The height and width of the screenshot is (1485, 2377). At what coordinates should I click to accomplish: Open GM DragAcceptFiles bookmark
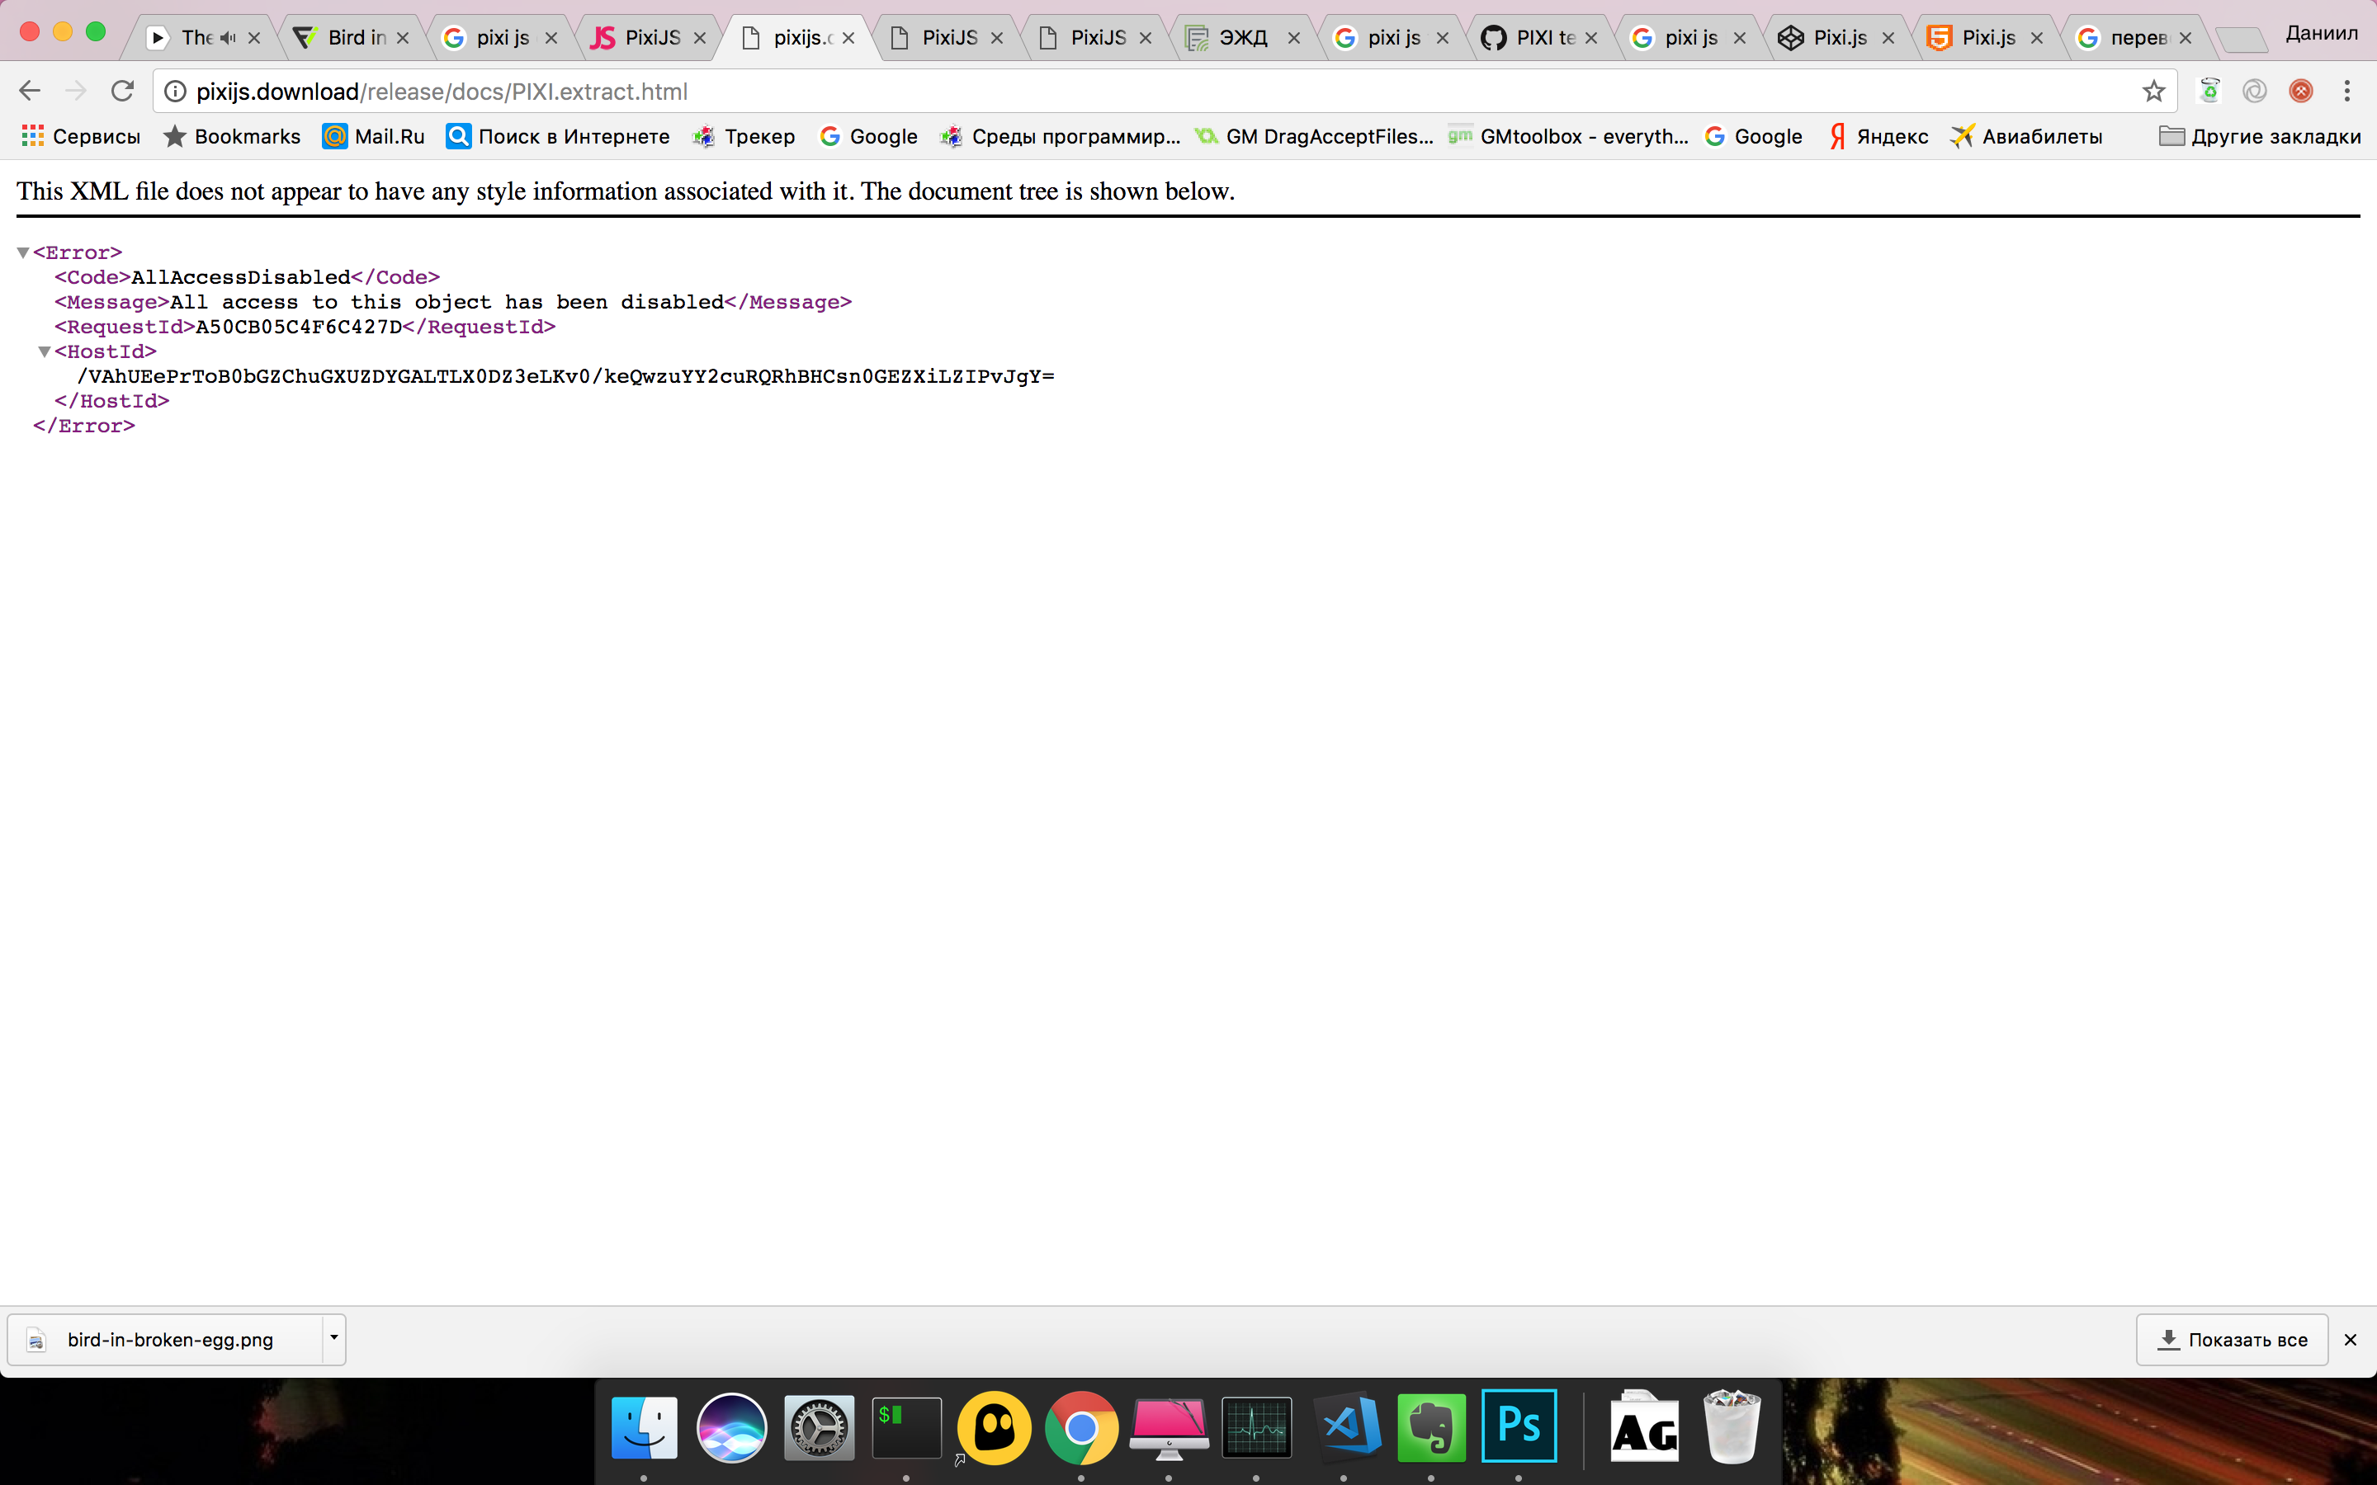pyautogui.click(x=1314, y=136)
